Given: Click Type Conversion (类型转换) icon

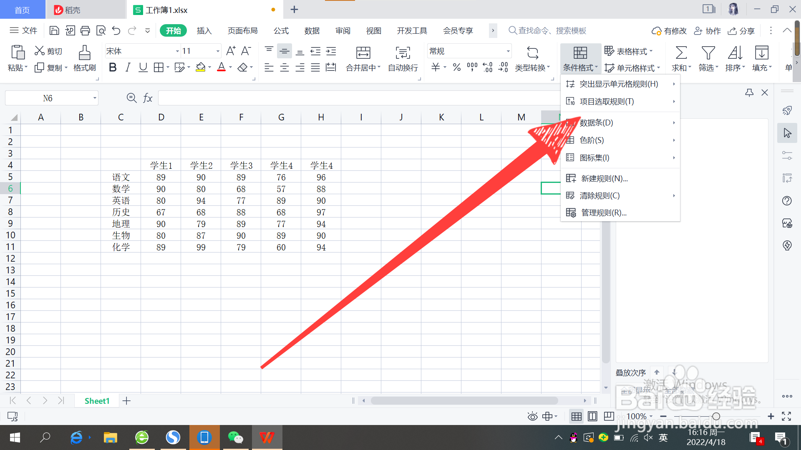Looking at the screenshot, I should pos(533,53).
